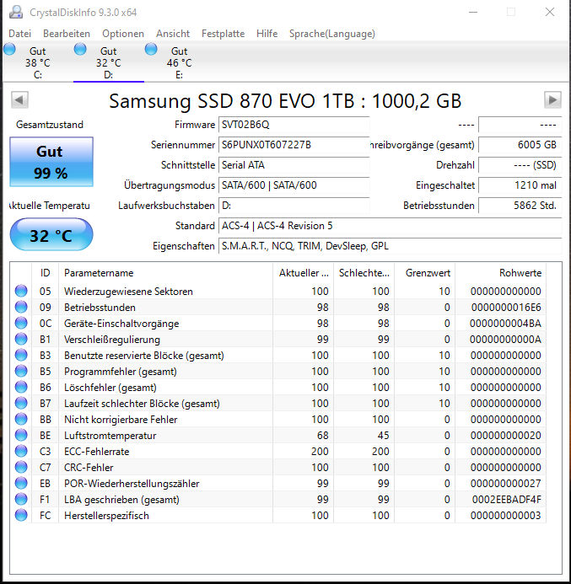This screenshot has width=571, height=584.
Task: Switch to drive C: tab
Action: [x=38, y=62]
